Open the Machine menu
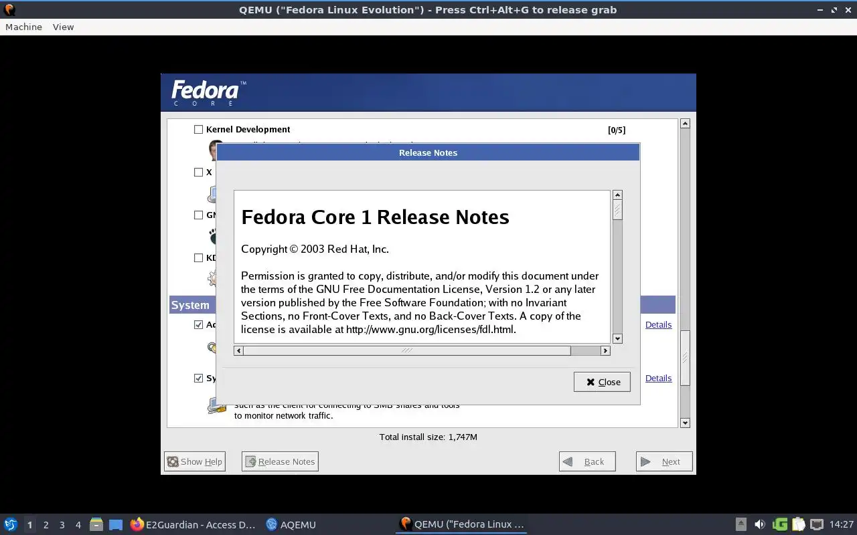This screenshot has height=535, width=857. point(23,27)
